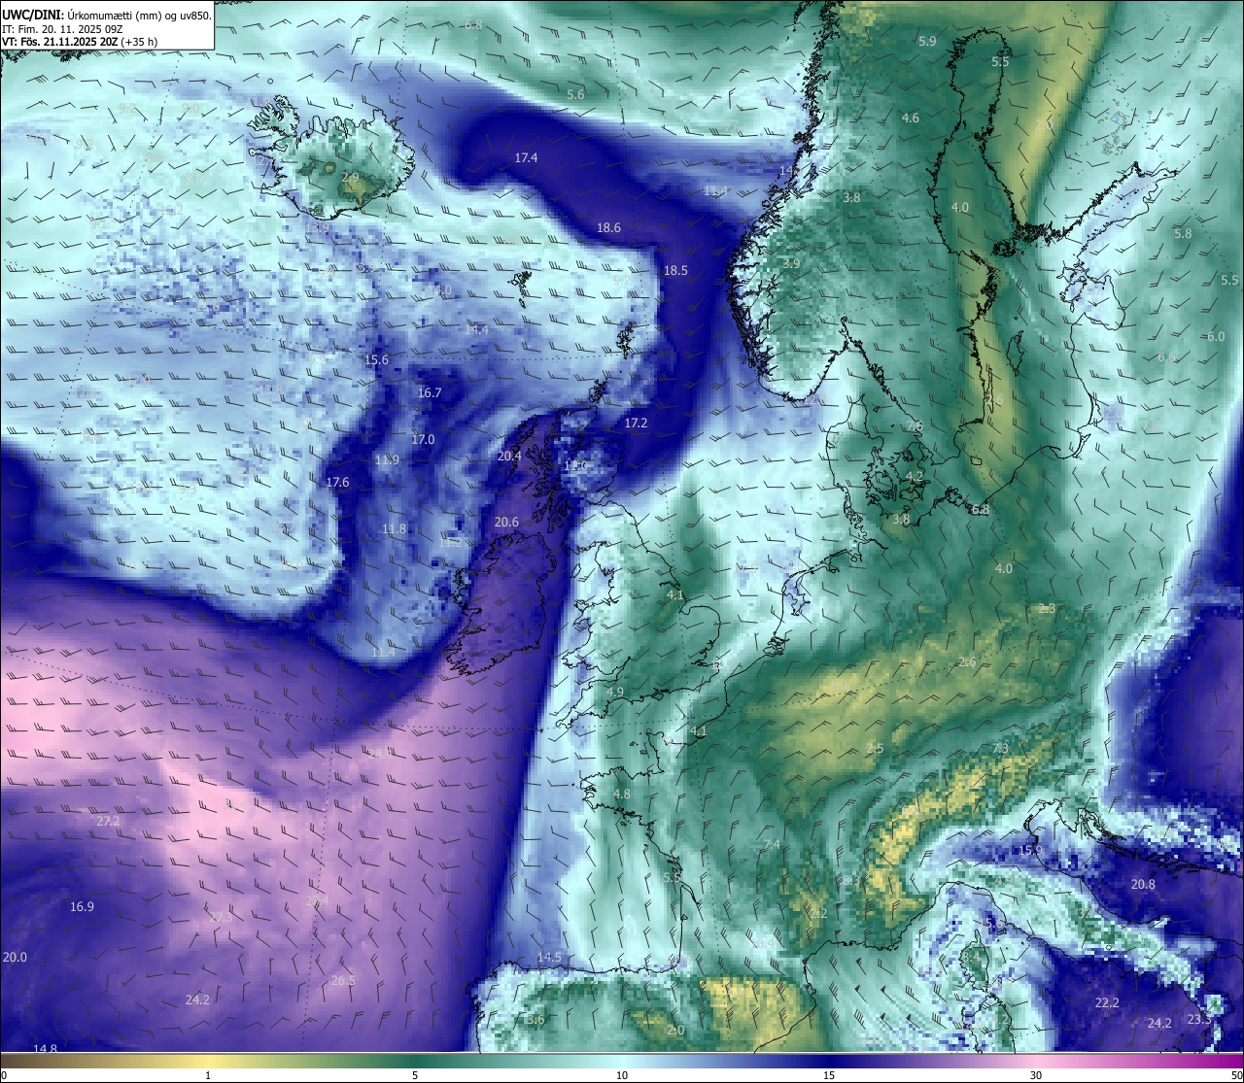Click the 18.6 value on the map
Viewport: 1244px width, 1083px height.
[608, 227]
